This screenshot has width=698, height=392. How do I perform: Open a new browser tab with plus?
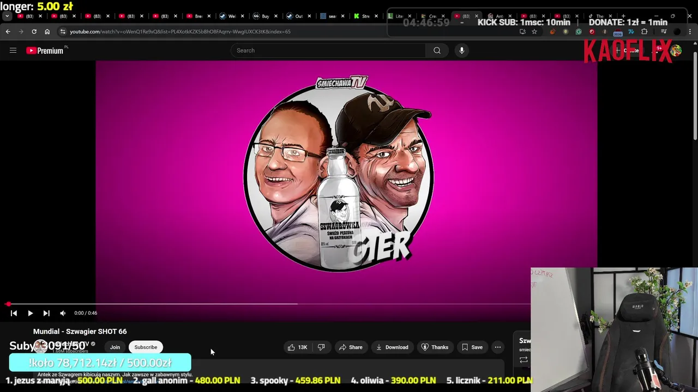(x=623, y=16)
